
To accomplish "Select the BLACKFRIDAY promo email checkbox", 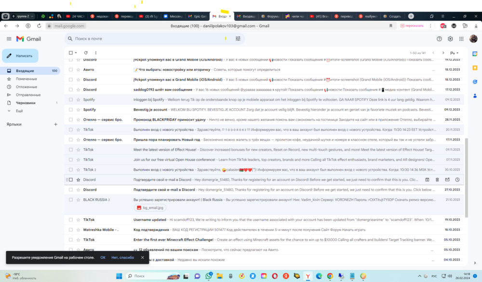I will click(x=71, y=120).
